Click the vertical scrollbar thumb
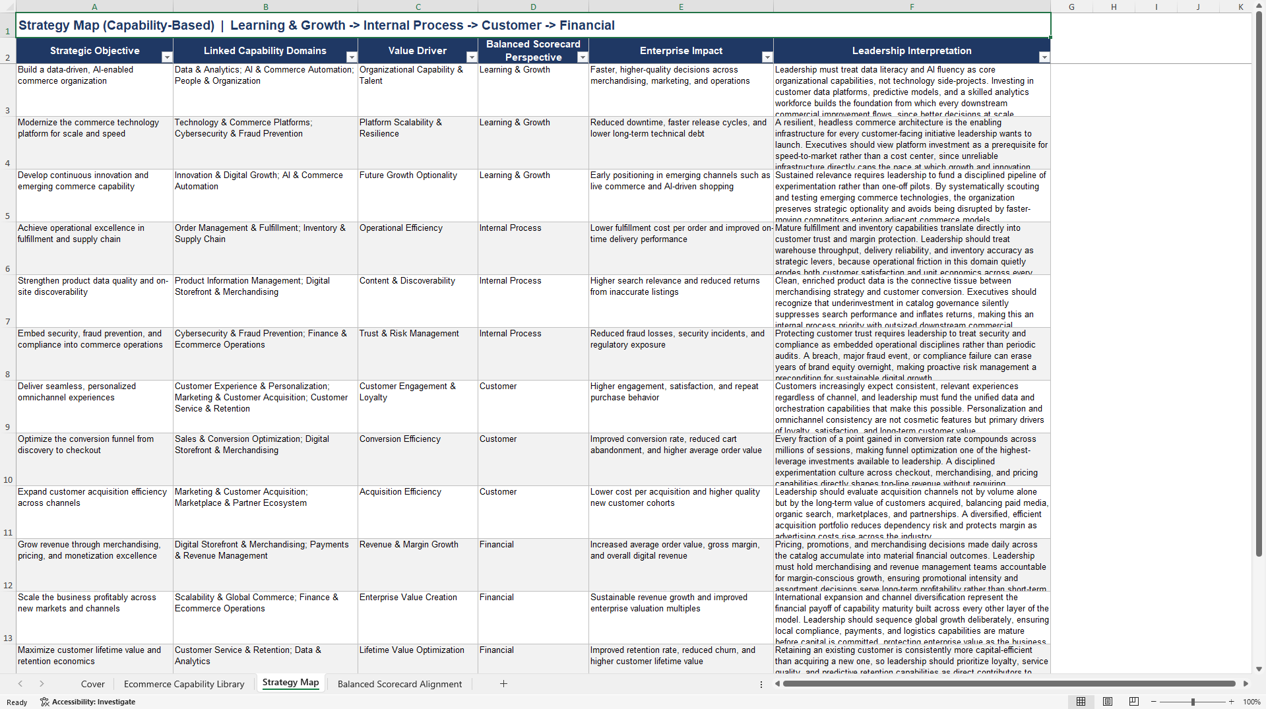This screenshot has width=1266, height=709. (1259, 284)
